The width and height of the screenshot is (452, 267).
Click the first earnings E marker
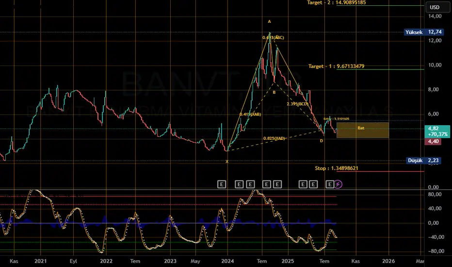(222, 184)
